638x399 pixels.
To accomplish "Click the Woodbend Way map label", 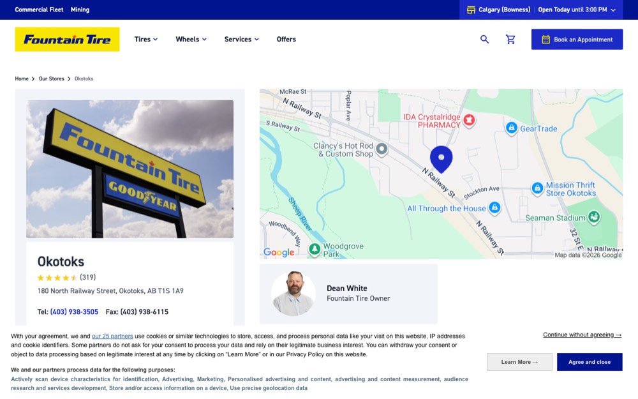I will click(x=285, y=233).
